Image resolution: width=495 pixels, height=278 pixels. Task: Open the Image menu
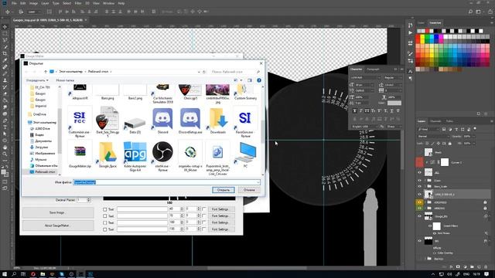click(33, 3)
